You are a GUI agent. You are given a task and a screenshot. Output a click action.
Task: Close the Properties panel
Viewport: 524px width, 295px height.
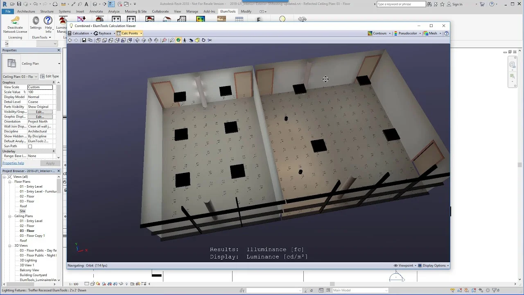tap(59, 50)
